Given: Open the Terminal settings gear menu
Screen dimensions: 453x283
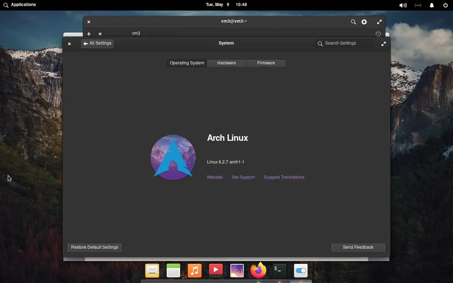Looking at the screenshot, I should pos(364,22).
